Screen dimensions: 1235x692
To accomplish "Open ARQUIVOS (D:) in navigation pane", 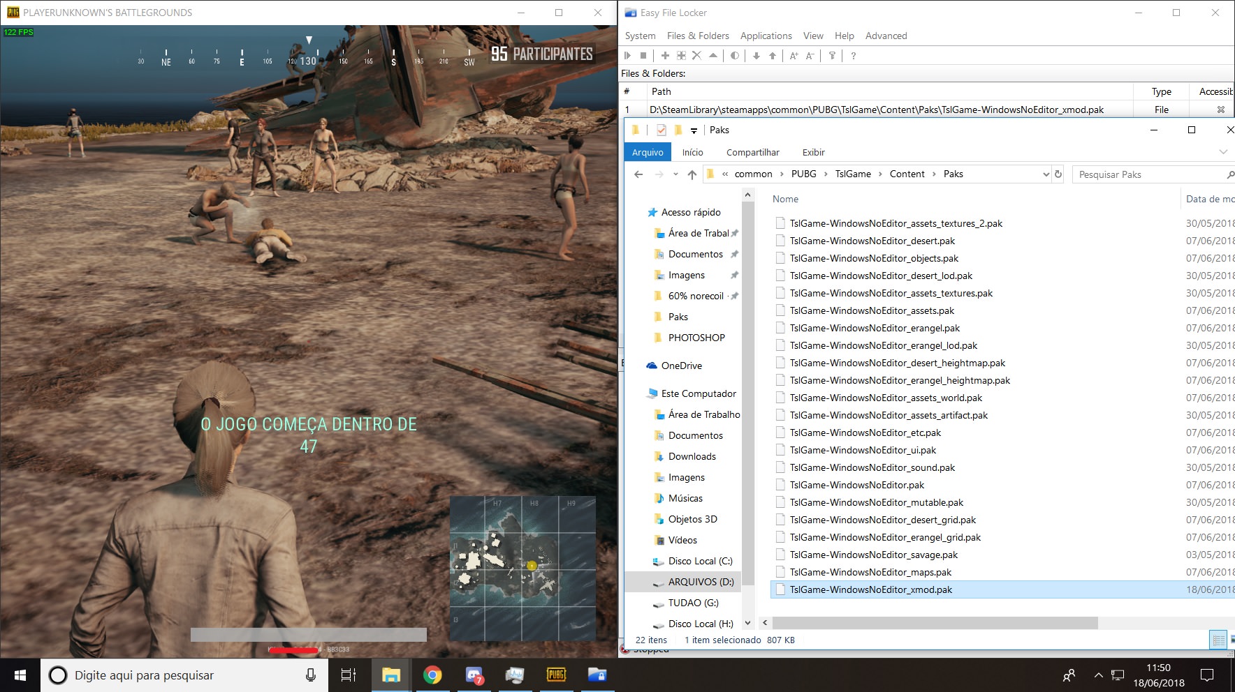I will [701, 582].
